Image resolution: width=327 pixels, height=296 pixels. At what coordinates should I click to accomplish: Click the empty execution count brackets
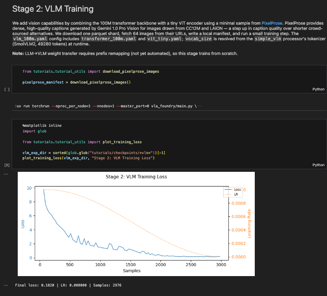click(x=7, y=90)
